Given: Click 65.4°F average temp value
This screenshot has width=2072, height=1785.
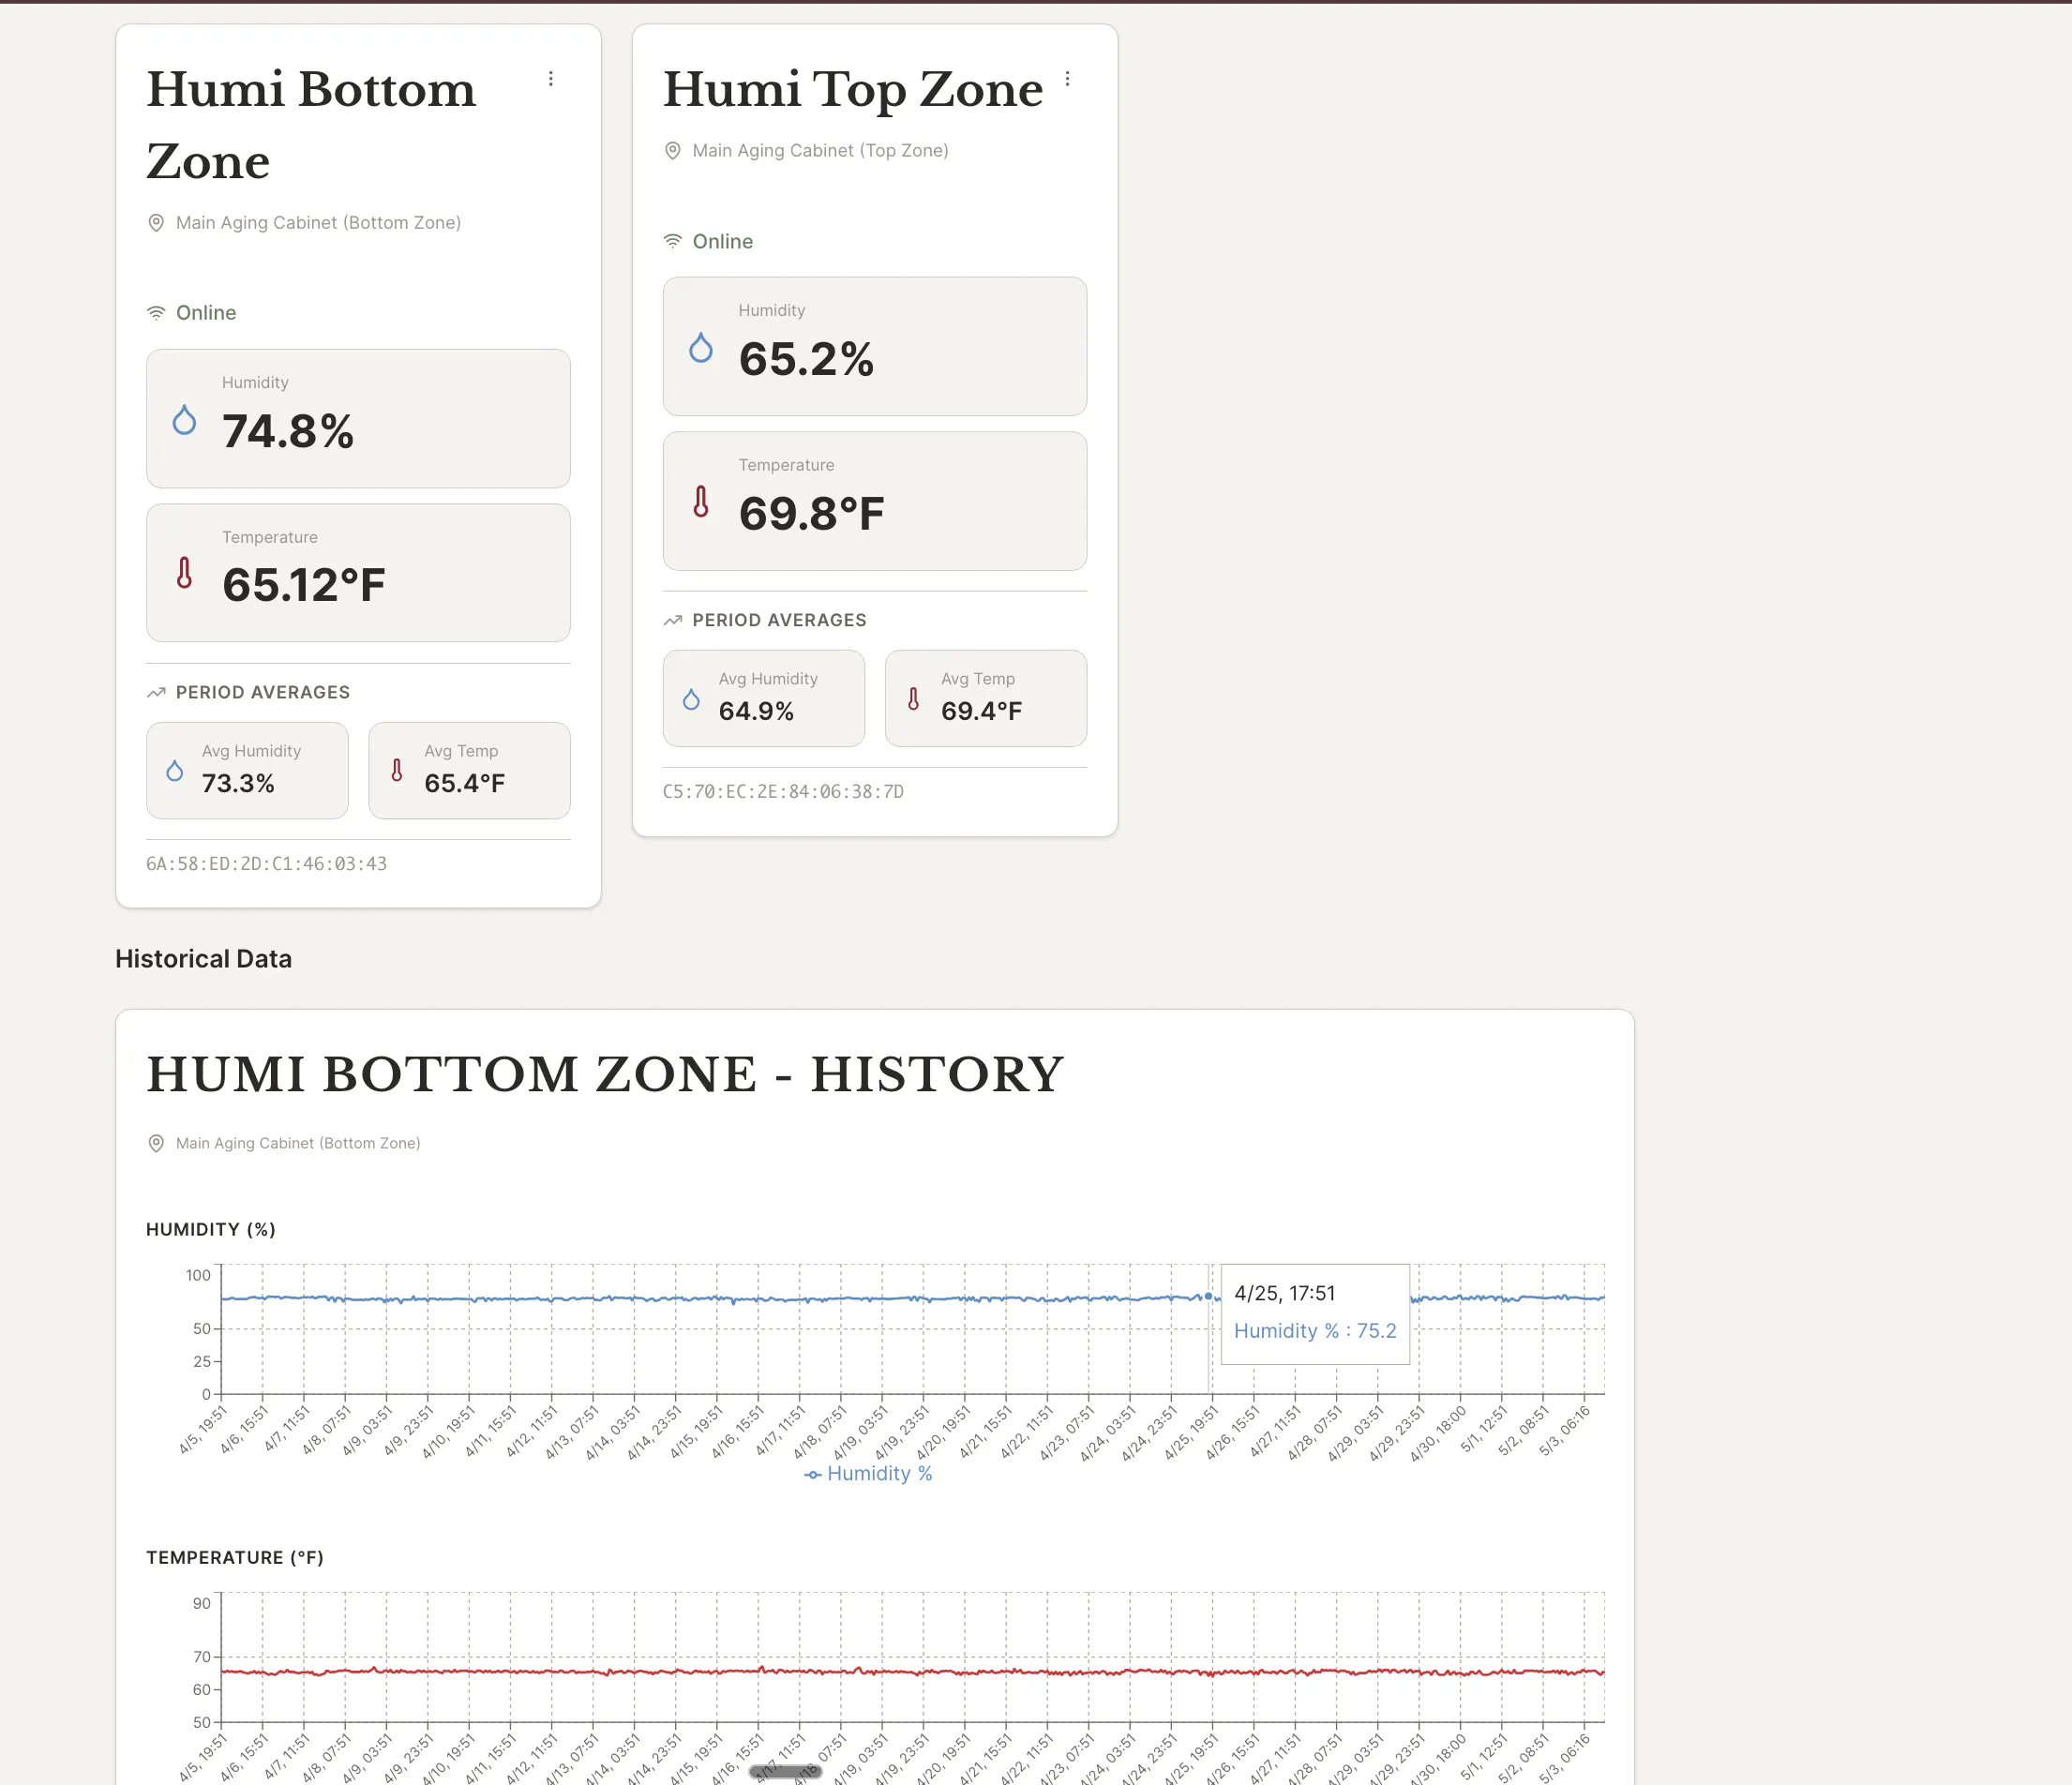Looking at the screenshot, I should click(465, 783).
